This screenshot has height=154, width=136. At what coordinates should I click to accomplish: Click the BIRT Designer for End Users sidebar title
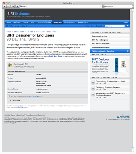coord(100,61)
